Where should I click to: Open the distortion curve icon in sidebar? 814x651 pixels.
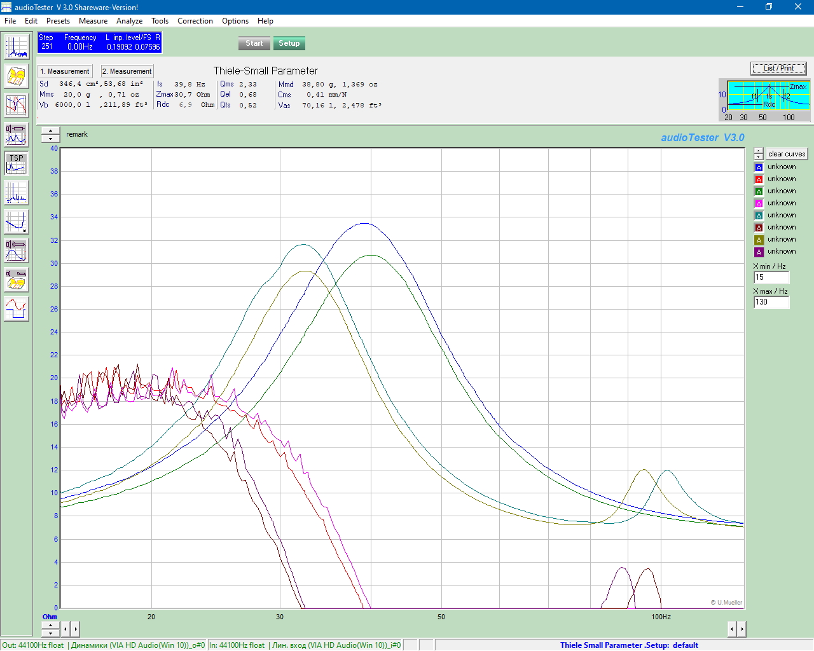click(x=17, y=222)
